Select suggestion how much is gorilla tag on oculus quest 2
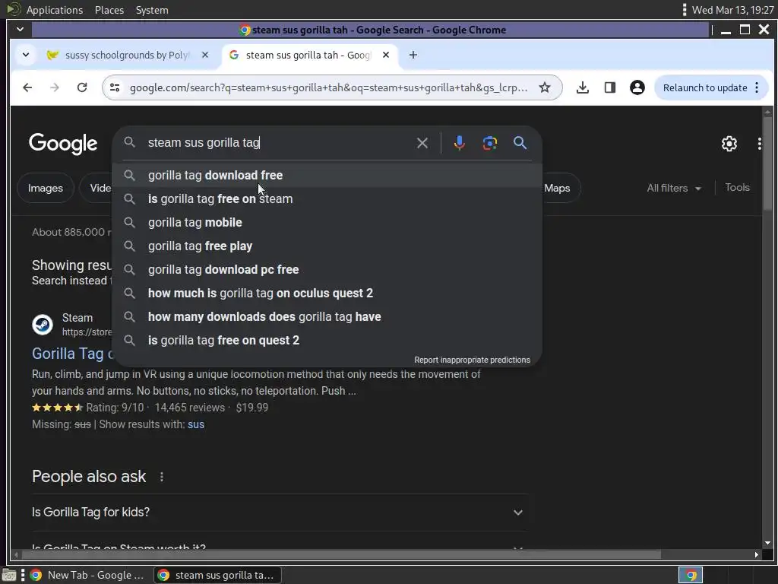 click(x=327, y=293)
